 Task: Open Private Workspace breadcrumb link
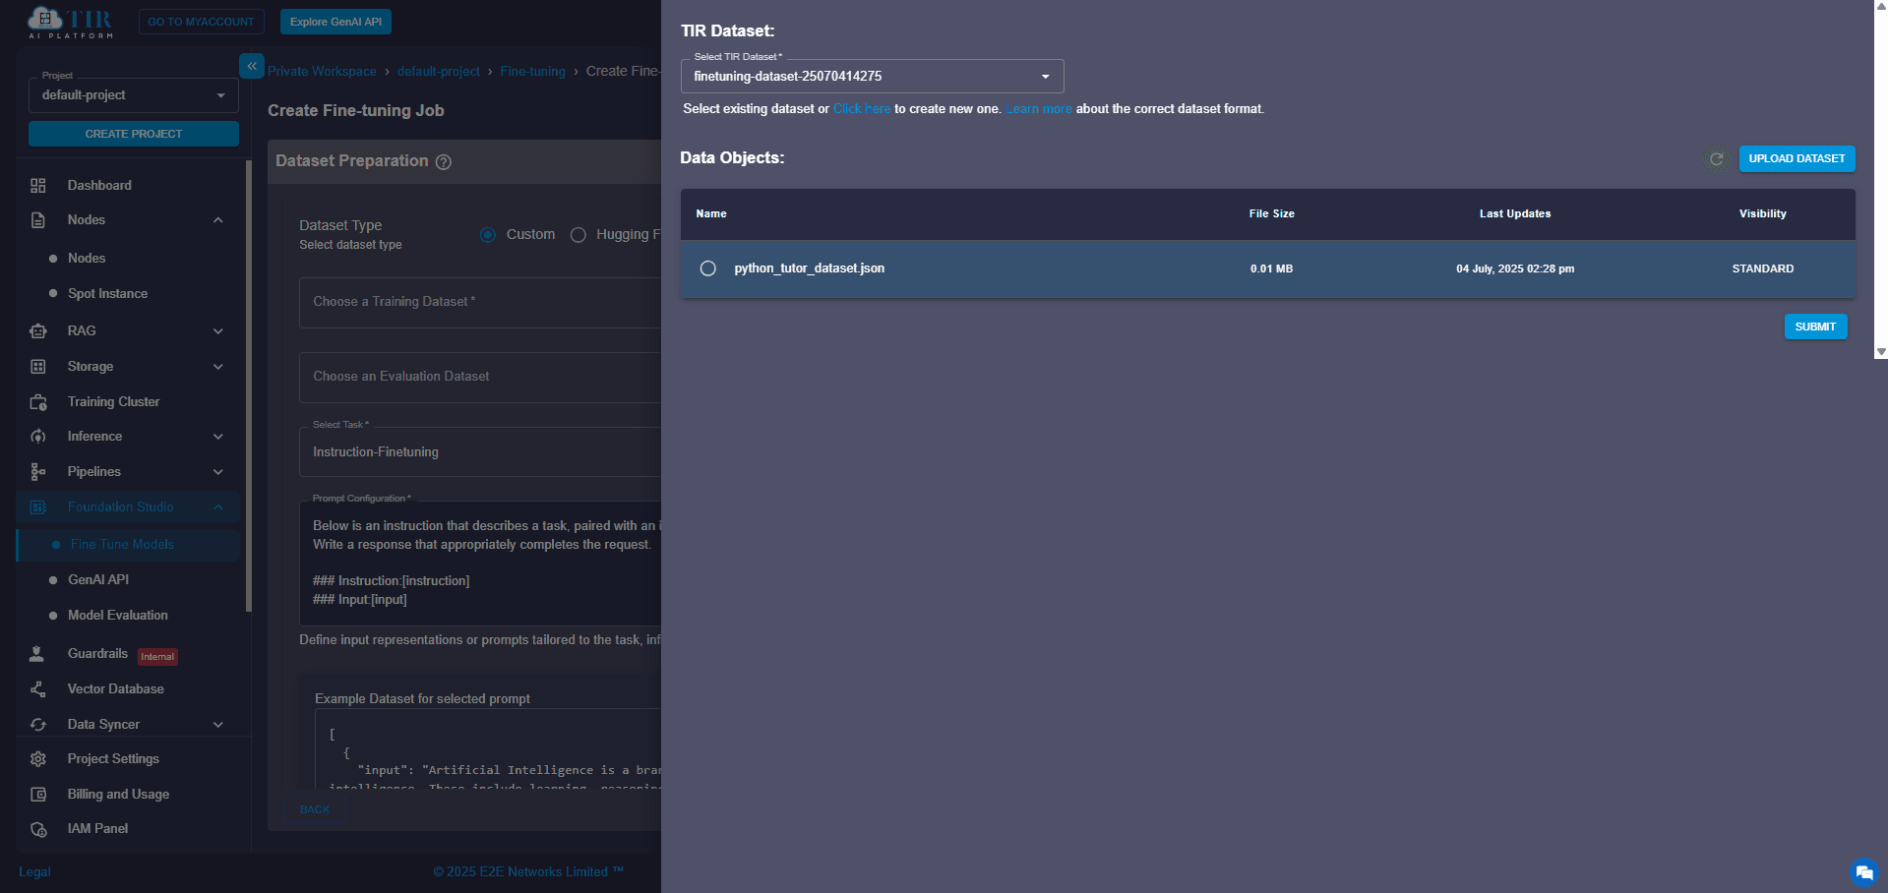click(x=322, y=72)
